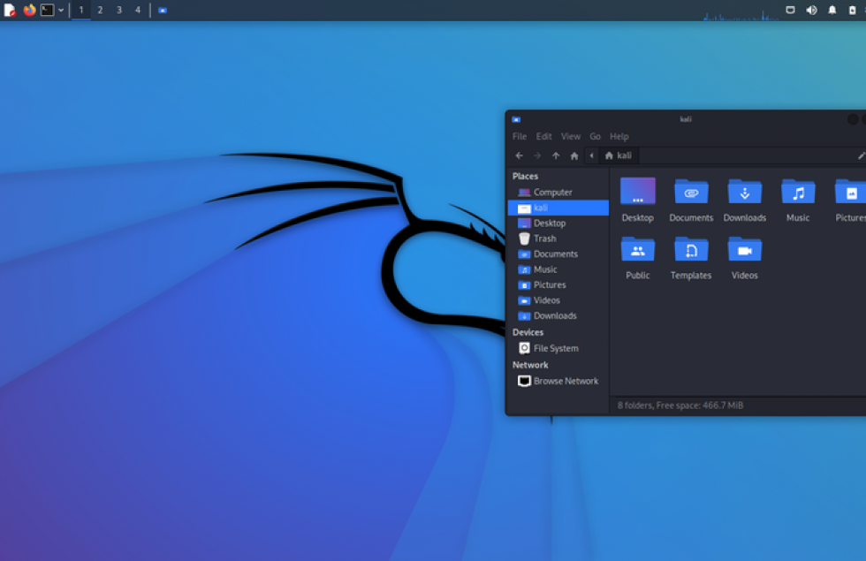
Task: Select Pictures in the Places sidebar
Action: 558,284
